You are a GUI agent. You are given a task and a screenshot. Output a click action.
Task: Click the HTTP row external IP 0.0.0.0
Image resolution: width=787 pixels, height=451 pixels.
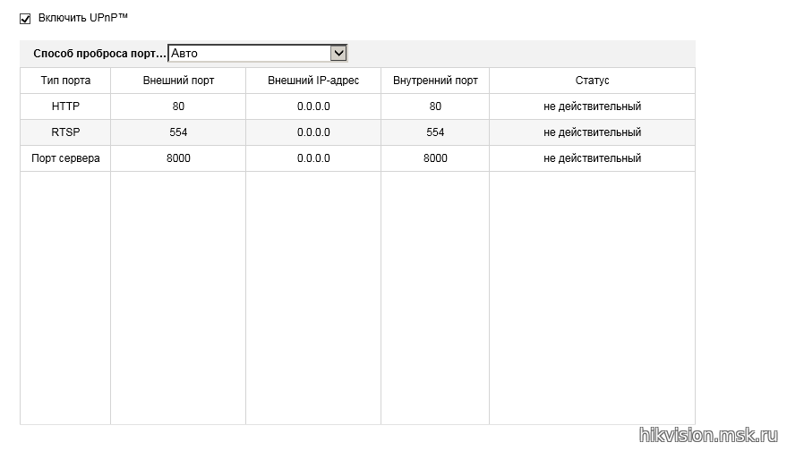tap(313, 106)
